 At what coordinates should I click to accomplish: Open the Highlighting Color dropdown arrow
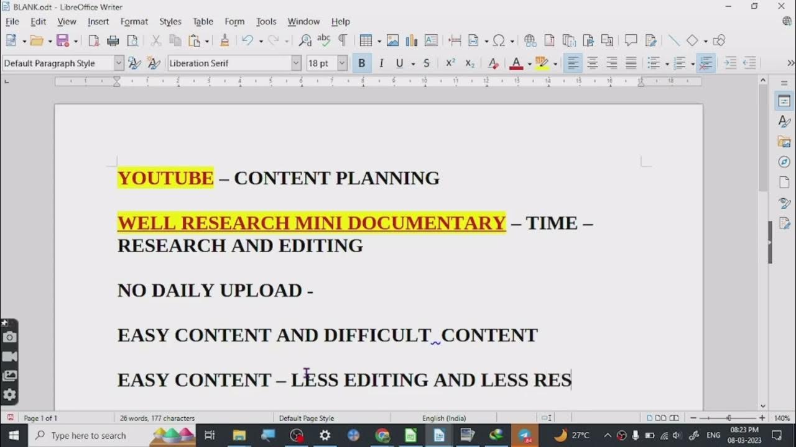tap(555, 63)
